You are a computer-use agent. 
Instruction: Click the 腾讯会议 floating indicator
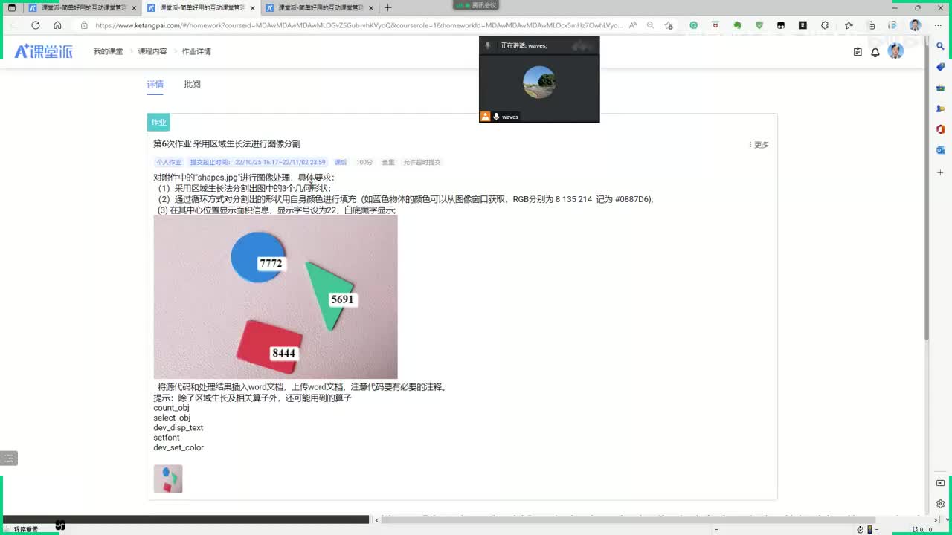[x=476, y=5]
